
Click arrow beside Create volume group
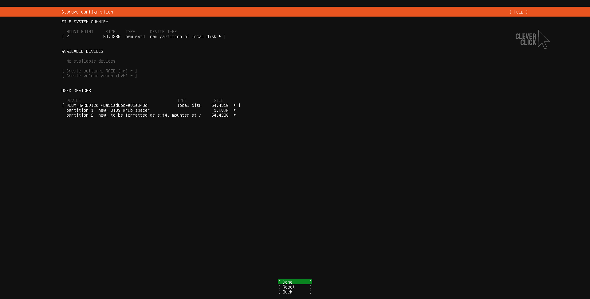point(132,76)
